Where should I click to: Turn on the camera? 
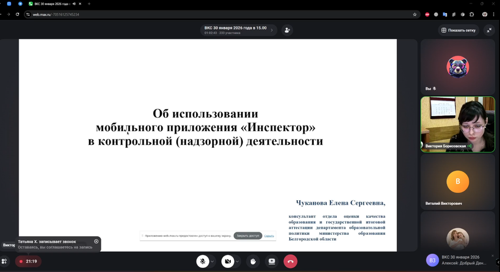(x=227, y=261)
